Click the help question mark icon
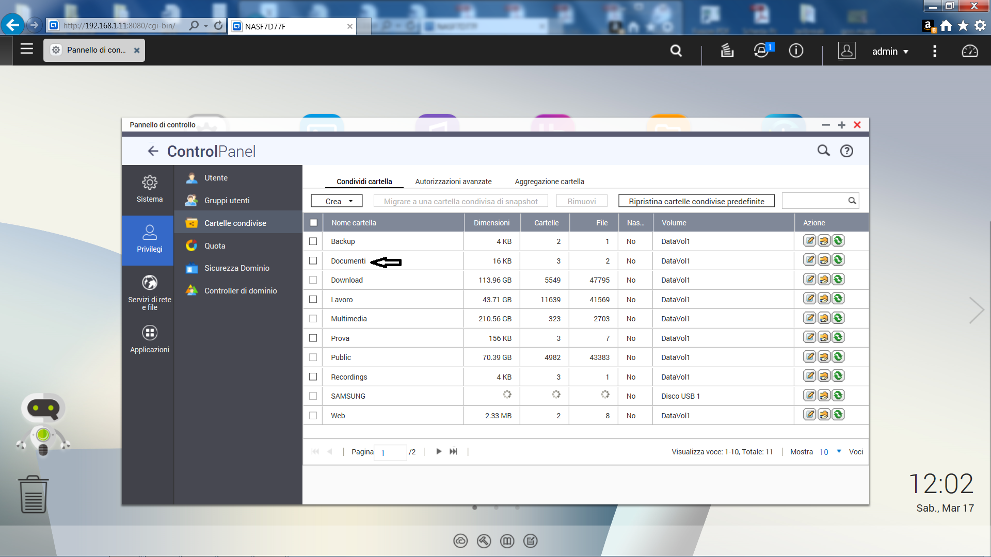Viewport: 991px width, 557px height. click(846, 151)
